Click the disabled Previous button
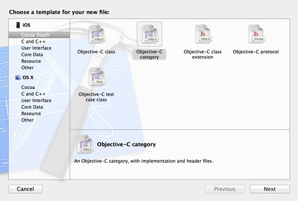 (x=224, y=189)
